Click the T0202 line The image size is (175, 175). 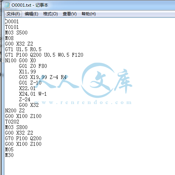point(12,122)
